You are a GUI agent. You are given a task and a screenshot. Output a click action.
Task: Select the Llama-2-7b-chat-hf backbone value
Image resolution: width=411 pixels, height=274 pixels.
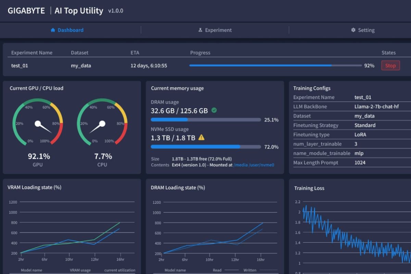click(377, 107)
